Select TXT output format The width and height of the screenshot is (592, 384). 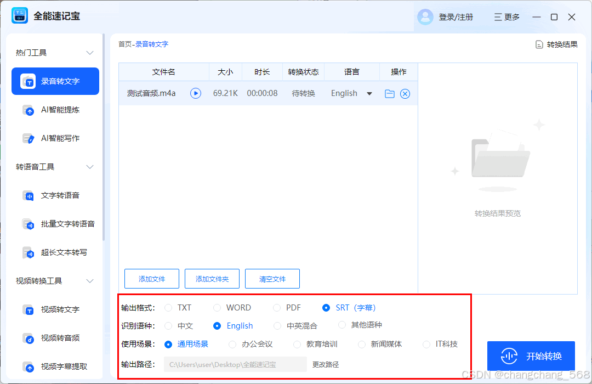point(168,308)
